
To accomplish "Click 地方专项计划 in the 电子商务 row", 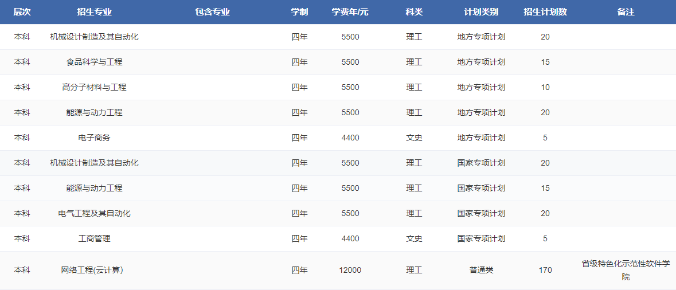I will tap(481, 138).
